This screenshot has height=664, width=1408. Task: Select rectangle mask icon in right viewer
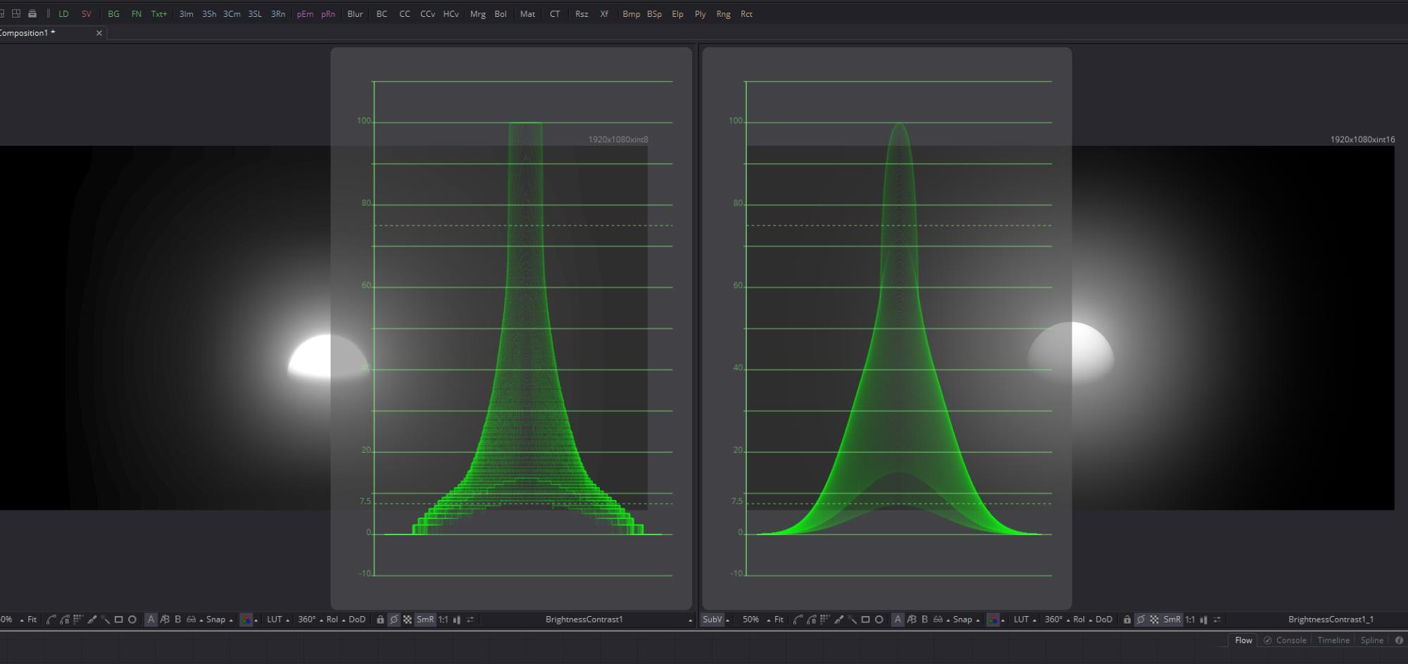point(865,620)
